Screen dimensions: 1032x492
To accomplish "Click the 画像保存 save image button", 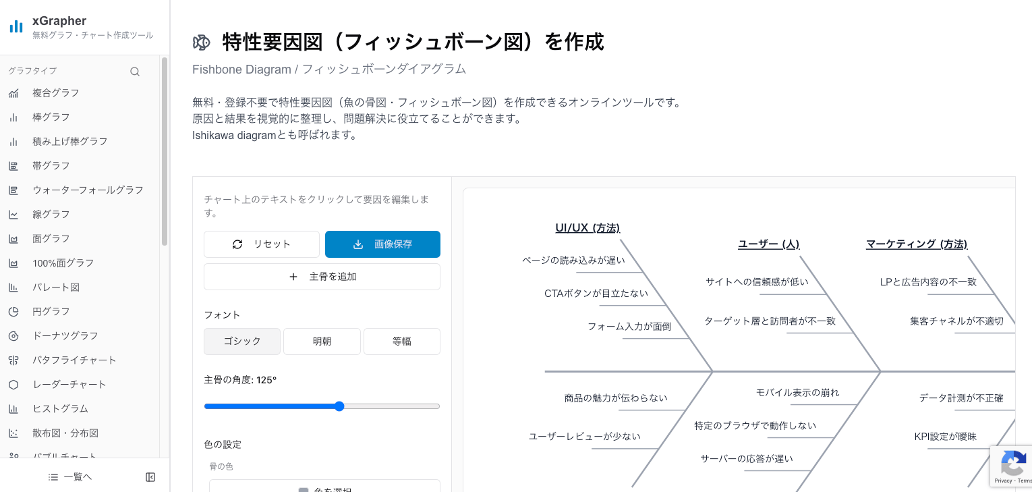I will click(x=382, y=244).
